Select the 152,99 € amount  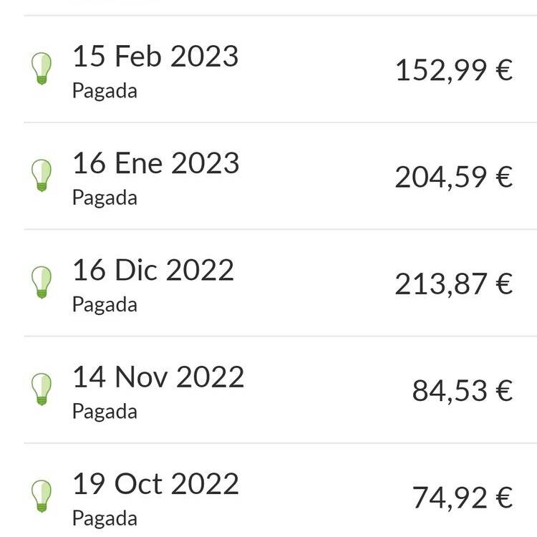tap(454, 70)
